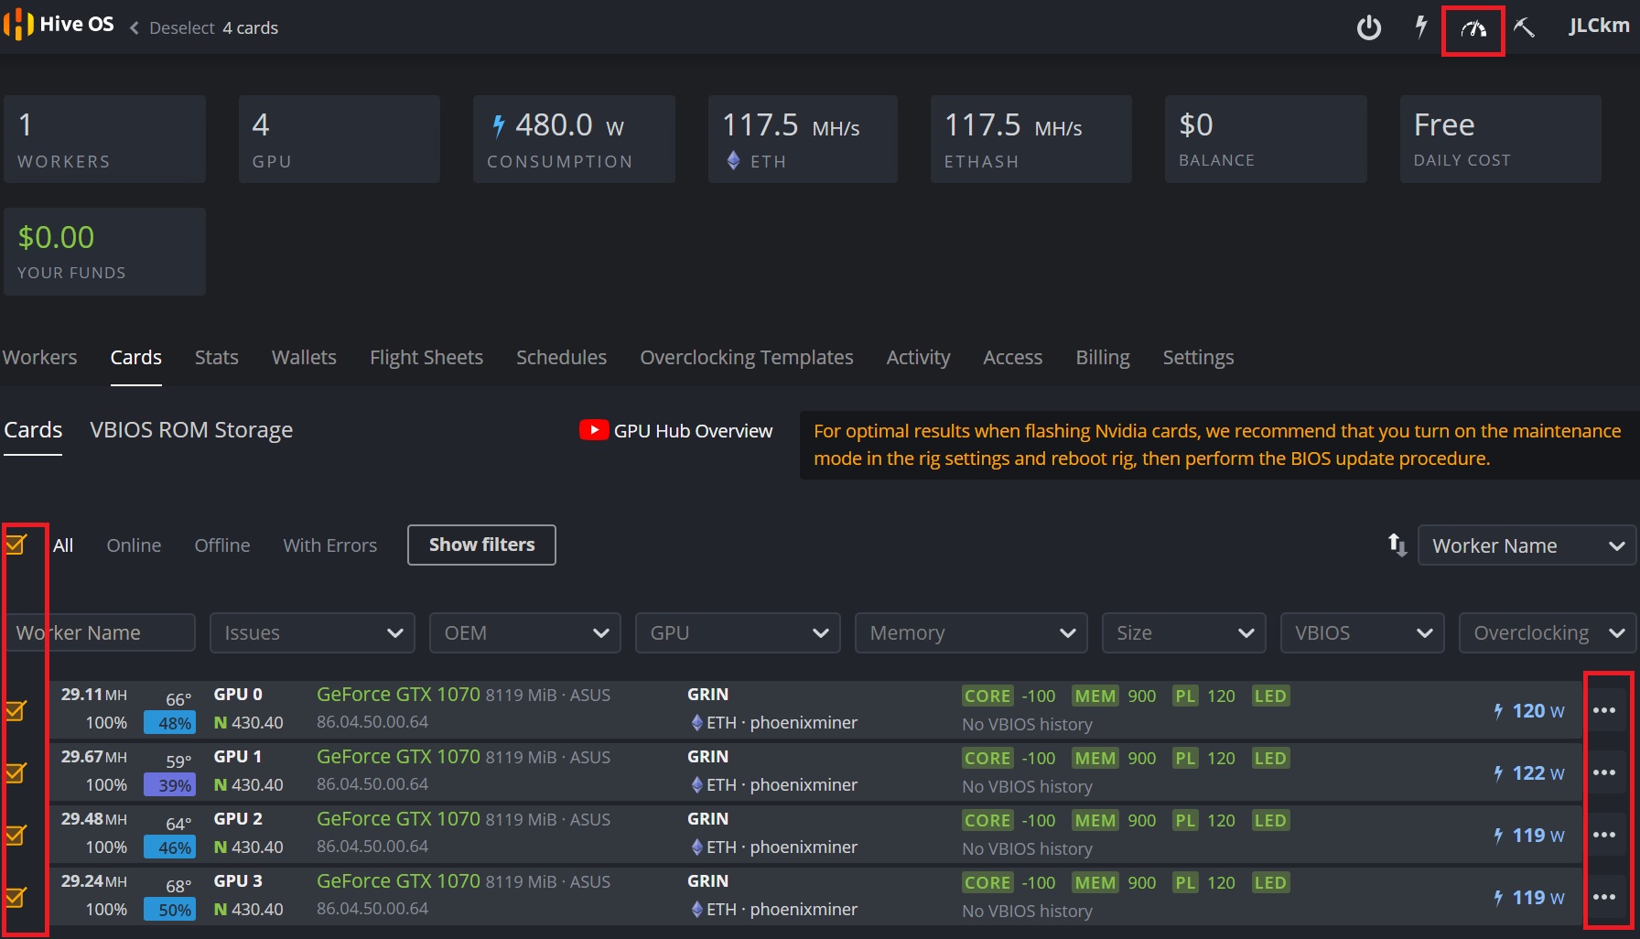Open the Overclocking Templates tab
Screen dimensions: 1640x939
click(747, 357)
